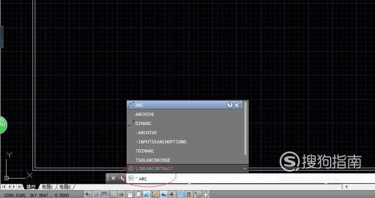
Task: Click horizontal scrollbar left arrow
Action: click(x=346, y=187)
